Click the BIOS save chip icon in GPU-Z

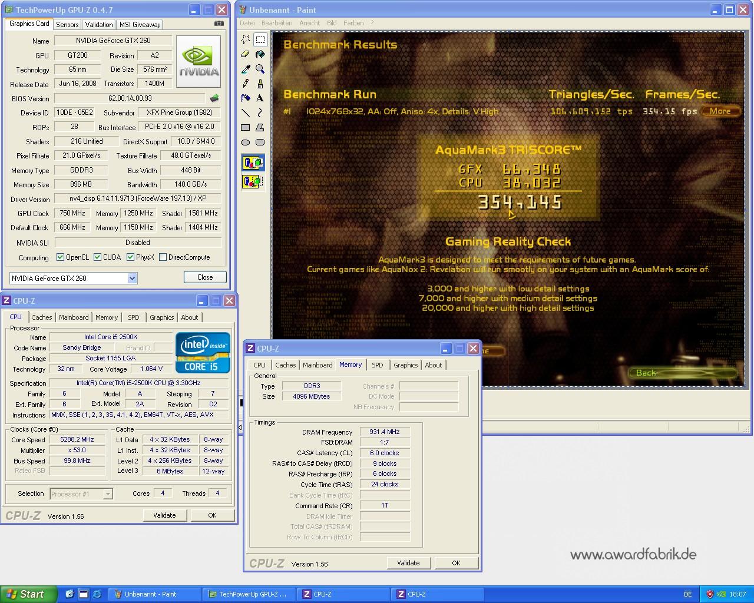(214, 98)
